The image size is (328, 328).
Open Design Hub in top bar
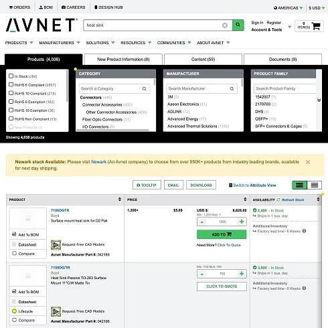(x=108, y=7)
